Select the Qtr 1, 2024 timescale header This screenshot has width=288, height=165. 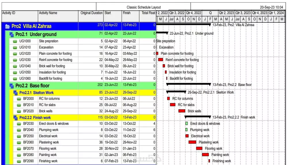[x=276, y=13]
